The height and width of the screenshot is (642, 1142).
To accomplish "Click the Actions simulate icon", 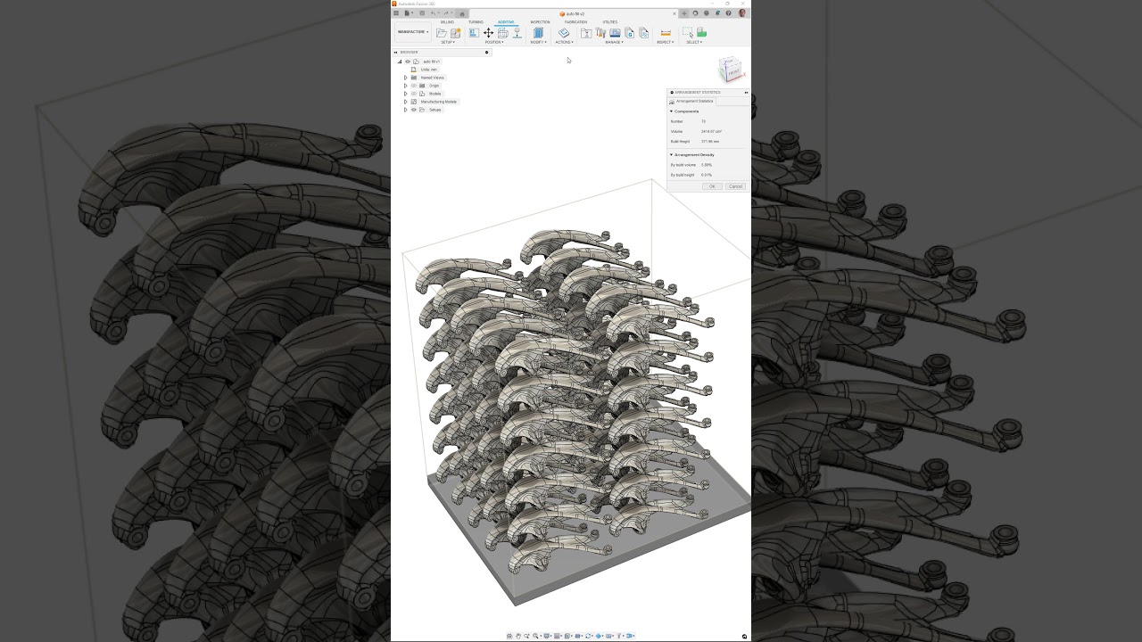I will pos(564,33).
